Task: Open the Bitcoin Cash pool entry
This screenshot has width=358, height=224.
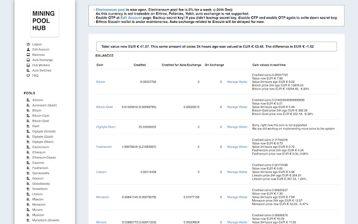Action: coord(41,116)
